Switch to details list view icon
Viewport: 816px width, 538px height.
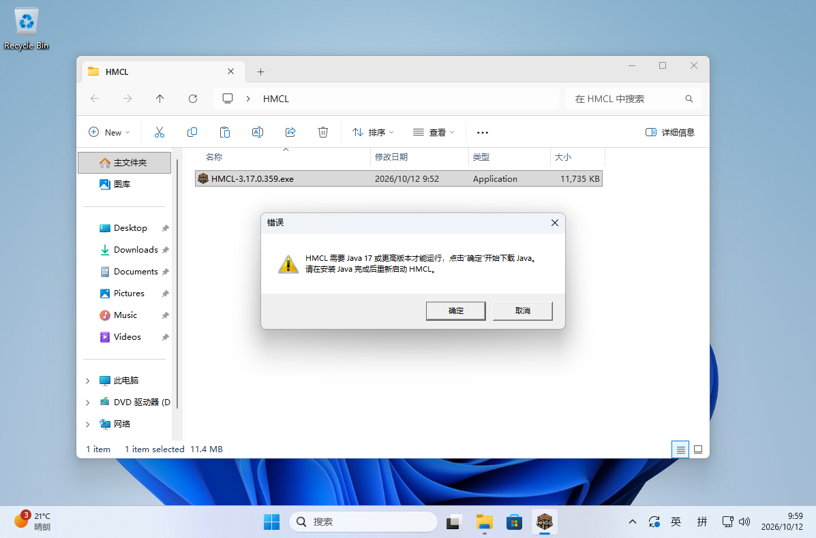click(680, 449)
